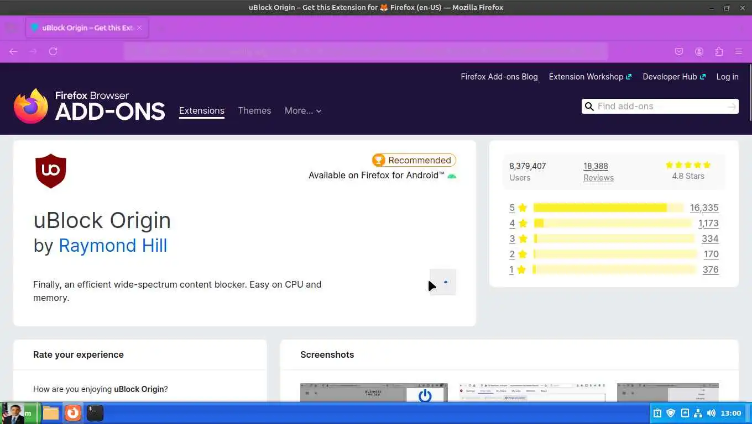
Task: Open the Firefox hamburger application menu
Action: click(739, 51)
